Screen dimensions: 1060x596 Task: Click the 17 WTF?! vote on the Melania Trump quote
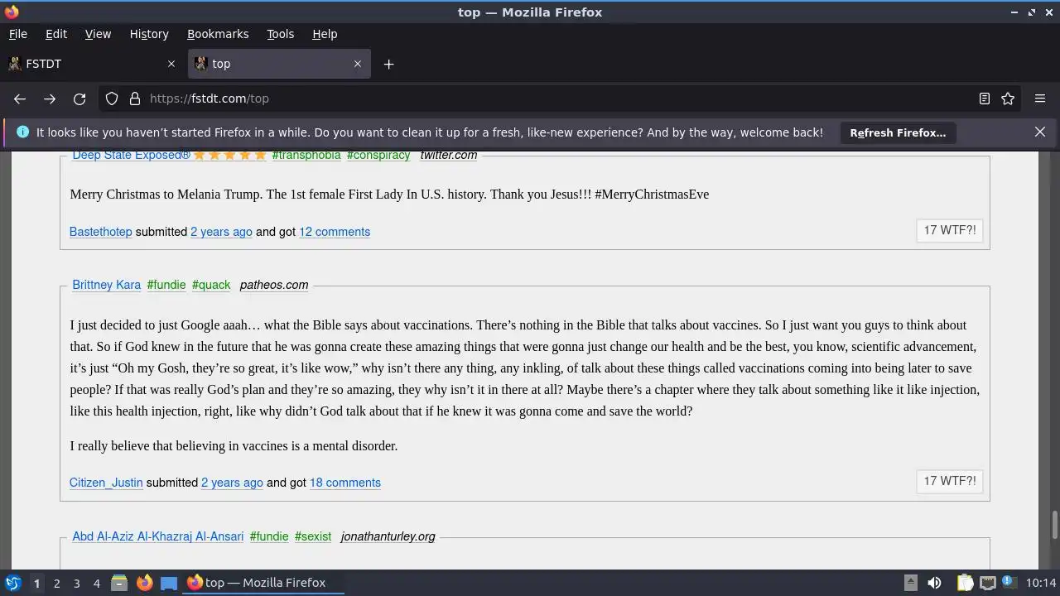pyautogui.click(x=950, y=230)
